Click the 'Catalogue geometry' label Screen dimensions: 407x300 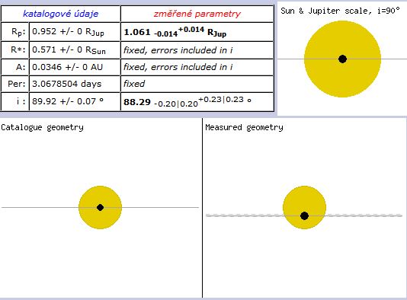tap(43, 127)
